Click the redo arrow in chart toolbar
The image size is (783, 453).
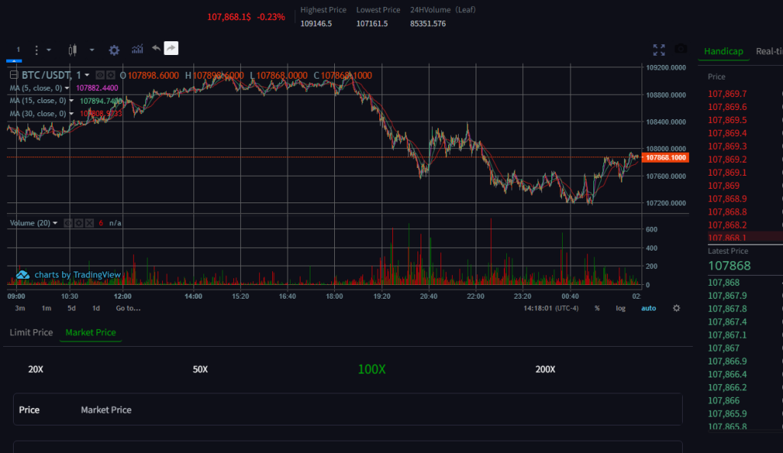coord(171,49)
